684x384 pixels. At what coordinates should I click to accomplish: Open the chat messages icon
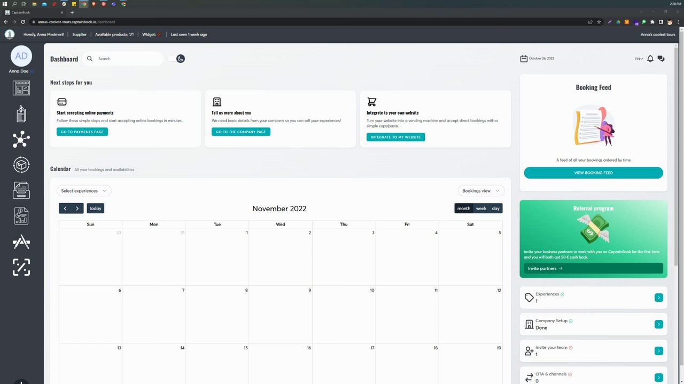click(x=661, y=59)
